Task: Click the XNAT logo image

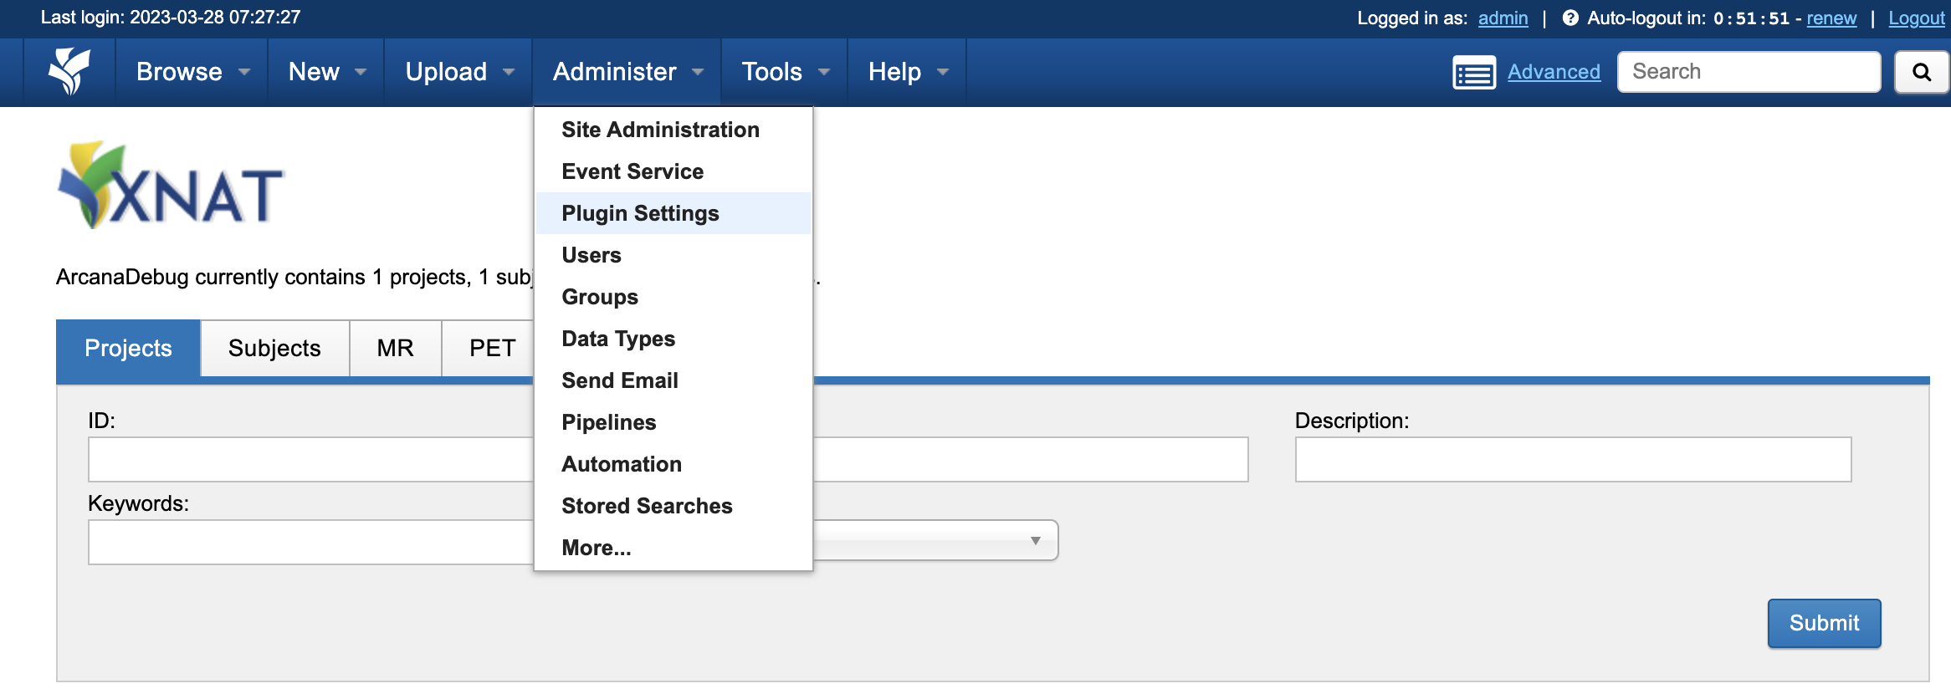Action: click(x=171, y=185)
